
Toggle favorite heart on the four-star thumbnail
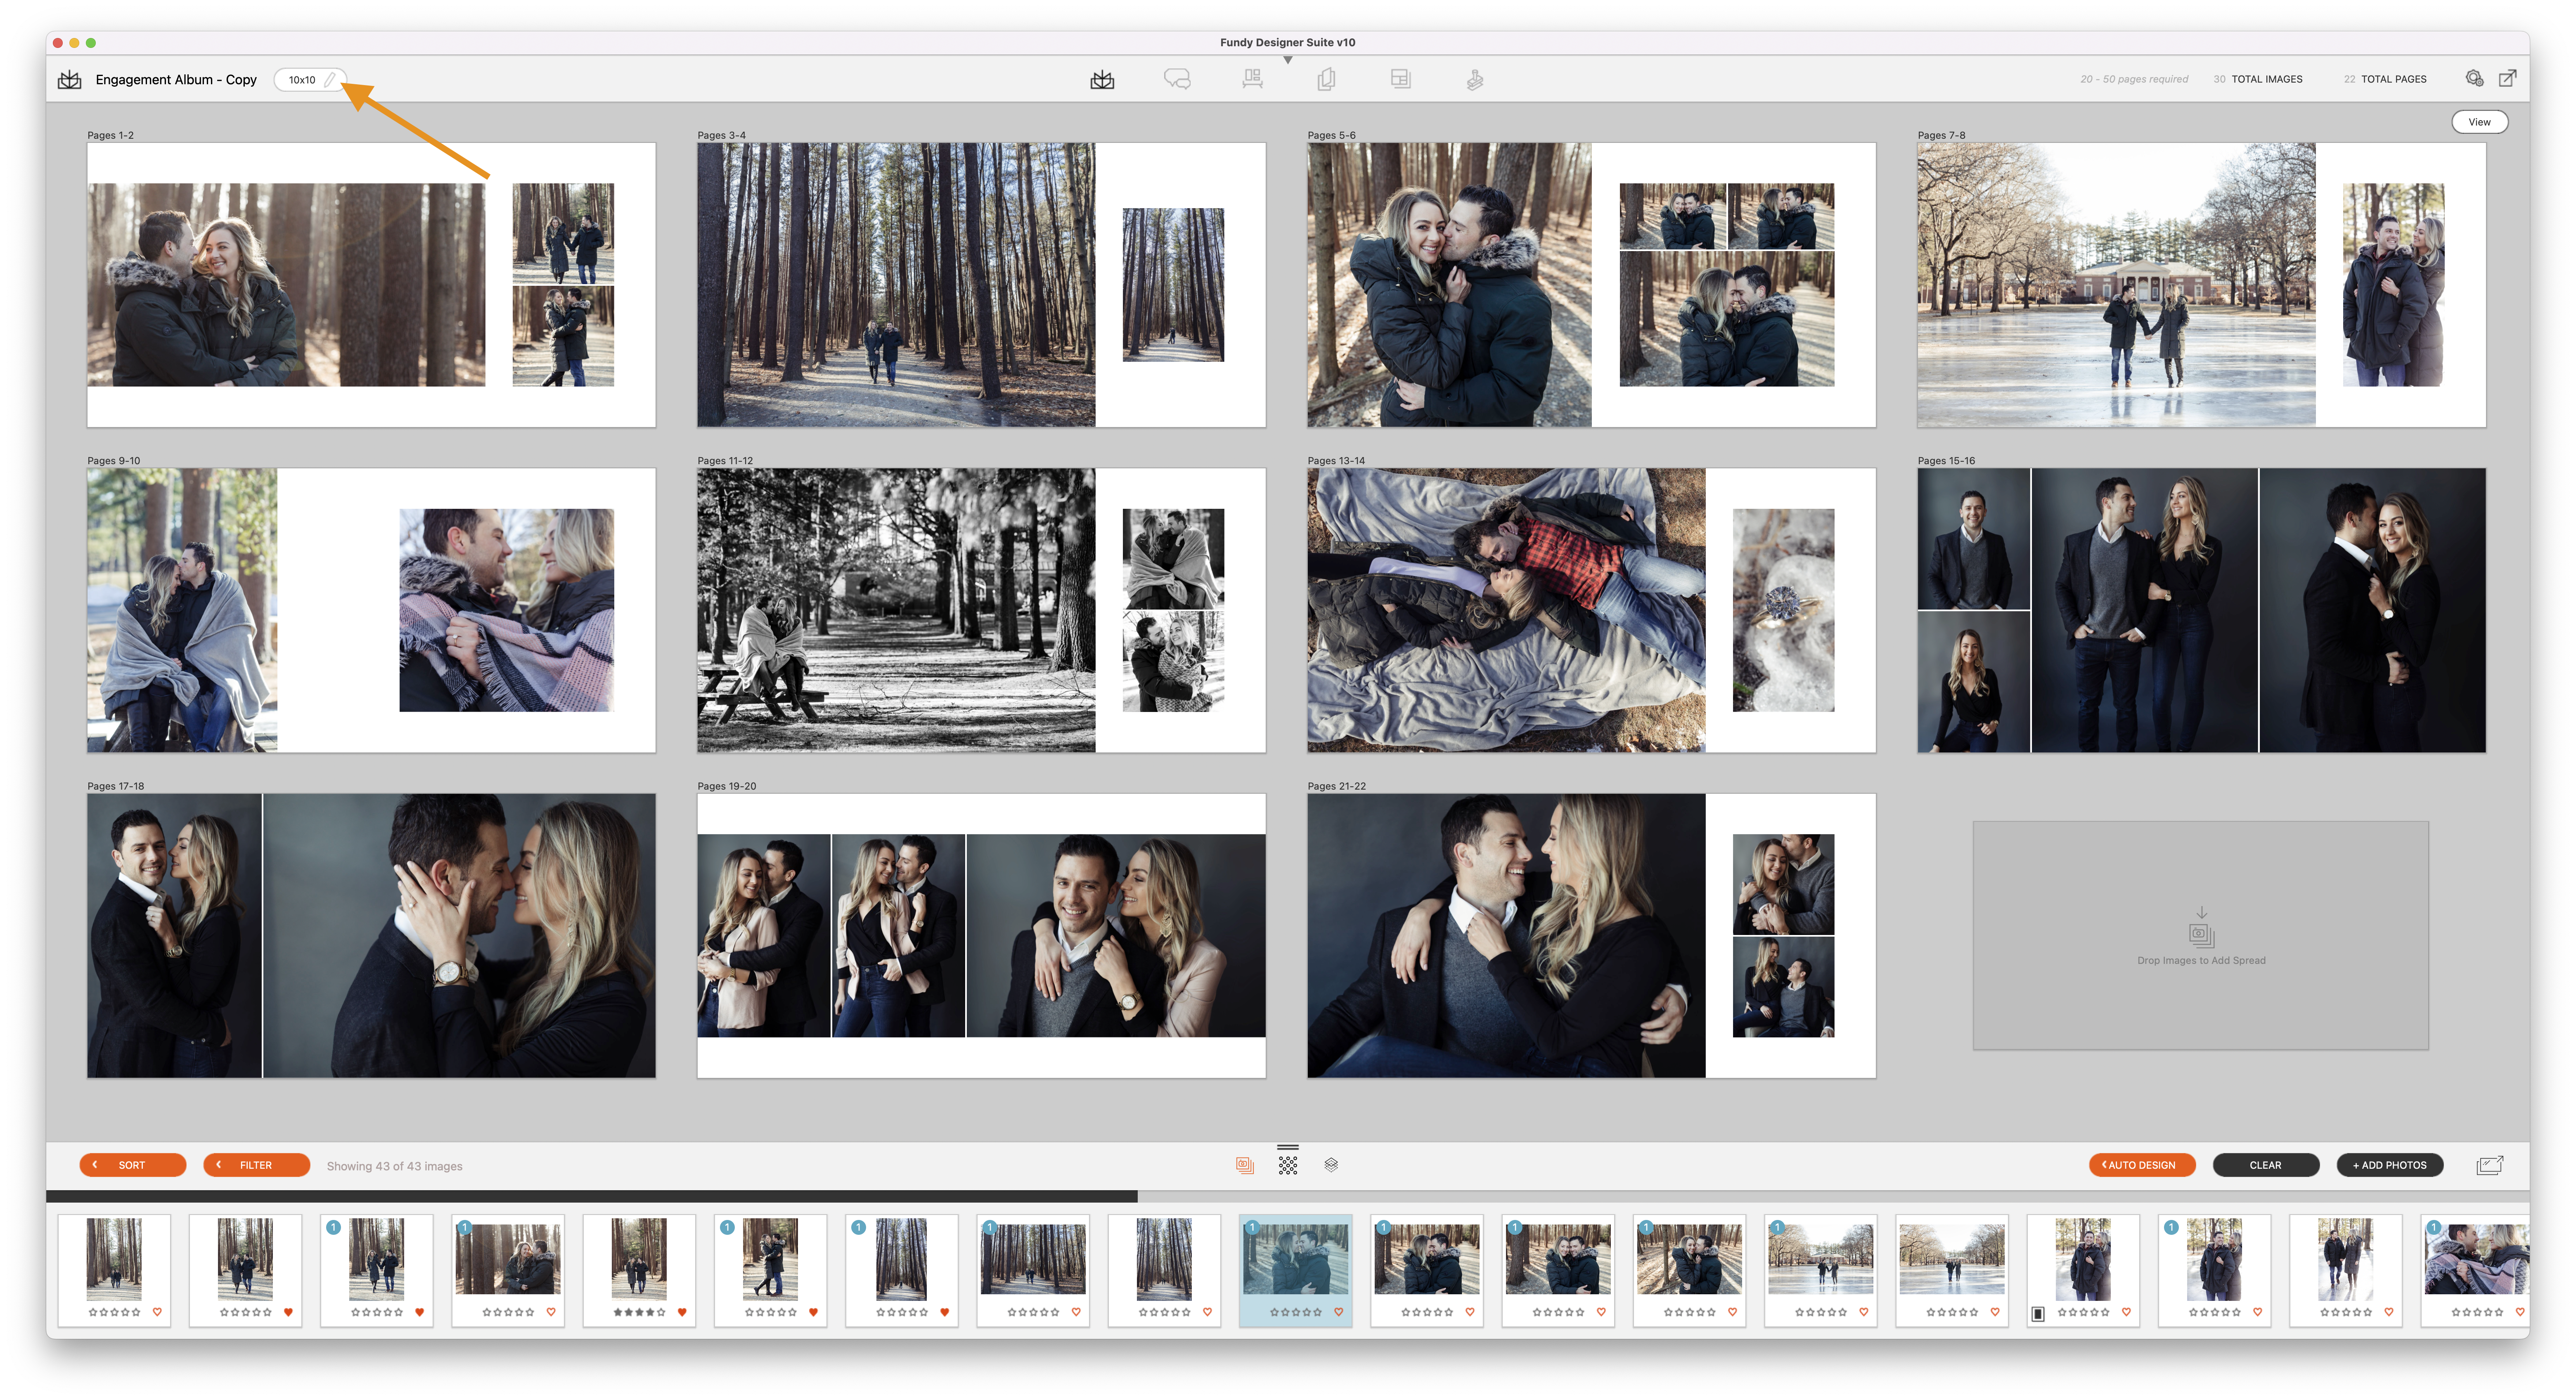(x=682, y=1312)
